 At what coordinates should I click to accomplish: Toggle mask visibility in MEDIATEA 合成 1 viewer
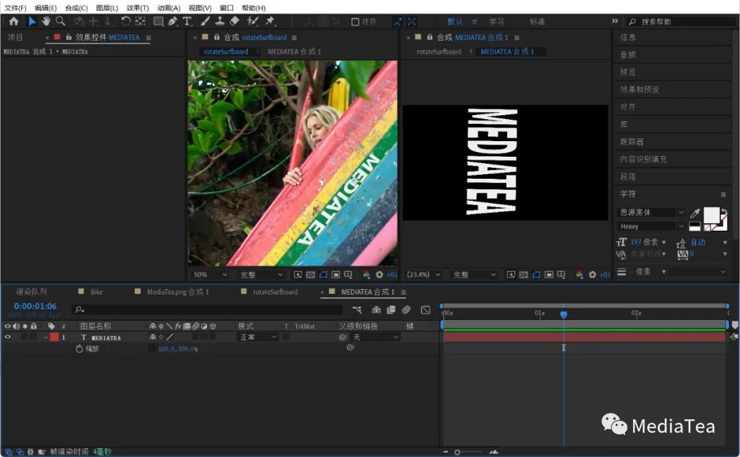click(536, 275)
